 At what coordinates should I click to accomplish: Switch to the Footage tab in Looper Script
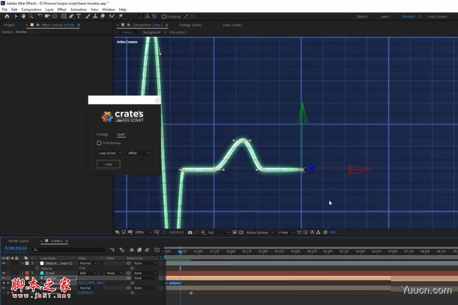click(x=102, y=134)
